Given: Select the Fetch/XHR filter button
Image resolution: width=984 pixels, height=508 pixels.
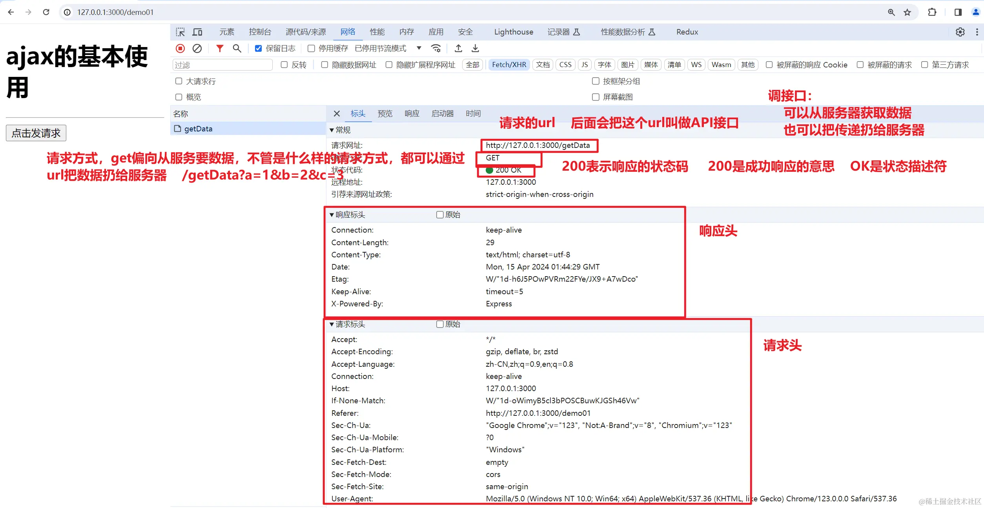Looking at the screenshot, I should tap(509, 65).
